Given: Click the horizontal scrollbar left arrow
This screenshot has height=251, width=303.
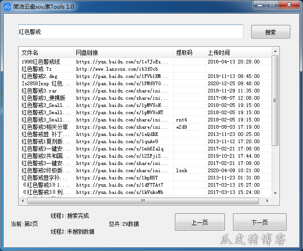Looking at the screenshot, I should [x=23, y=201].
